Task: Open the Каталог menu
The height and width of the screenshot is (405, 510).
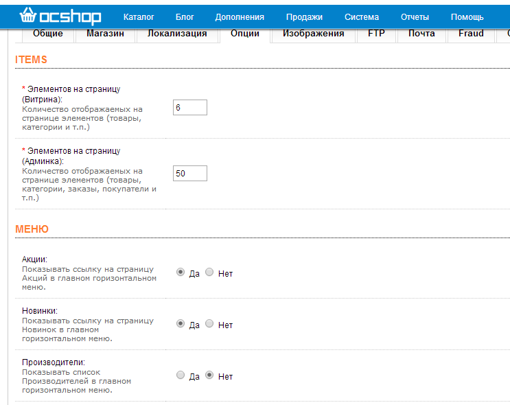Action: (x=139, y=17)
